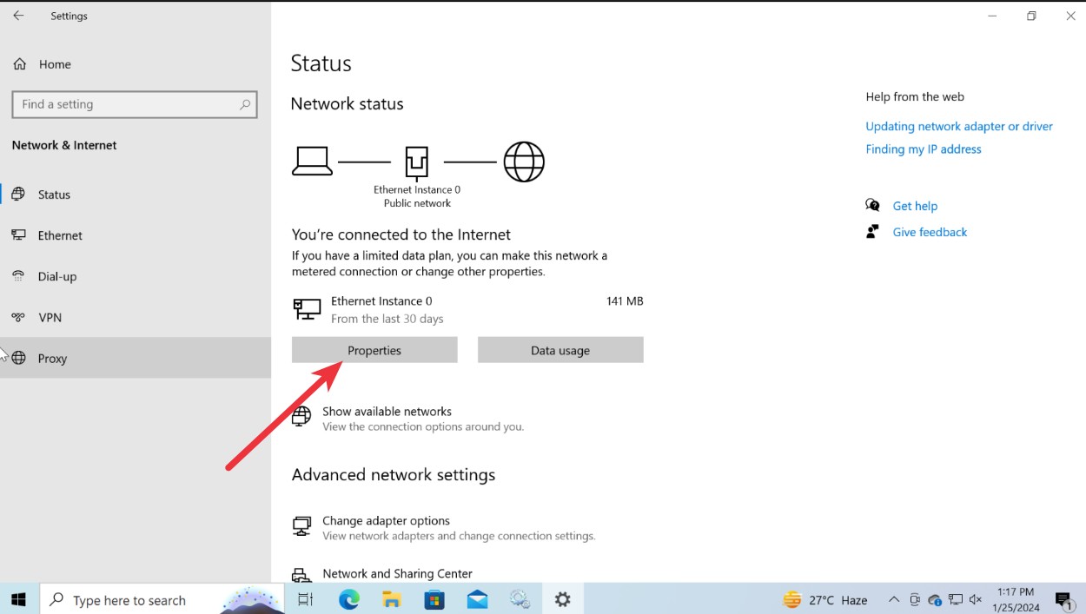Image resolution: width=1086 pixels, height=614 pixels.
Task: Open the Updating network adapter or driver link
Action: 958,126
